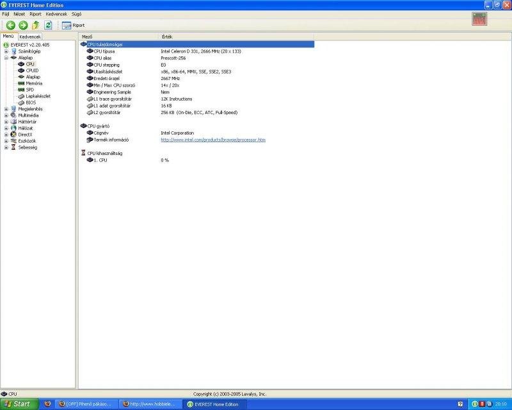Open the BIOS tree item
Image resolution: width=512 pixels, height=410 pixels.
tap(31, 102)
